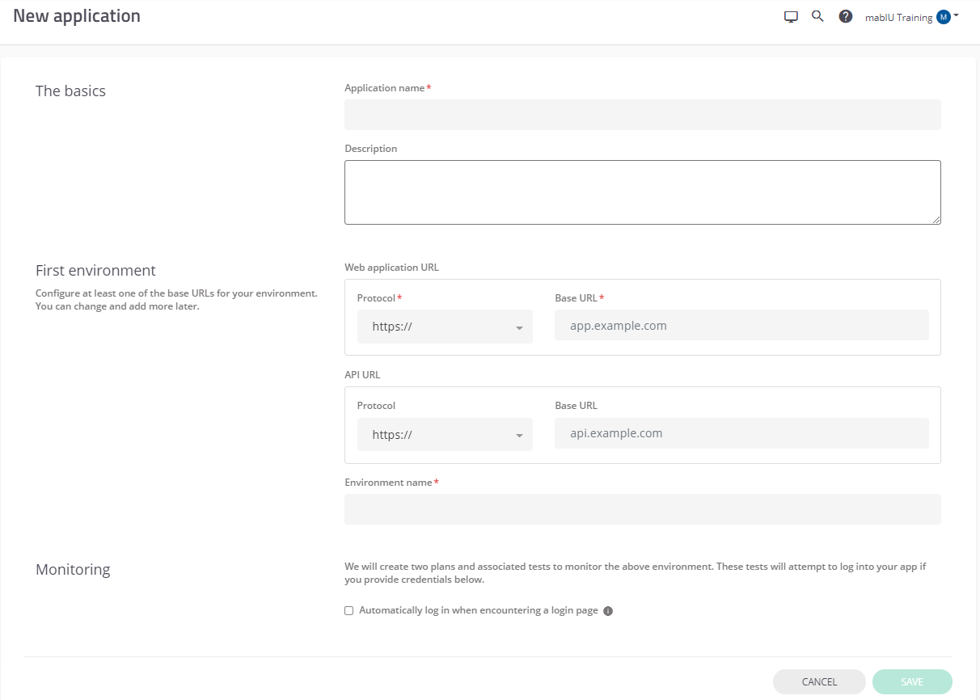Click the SAVE button
The image size is (980, 700).
point(912,682)
